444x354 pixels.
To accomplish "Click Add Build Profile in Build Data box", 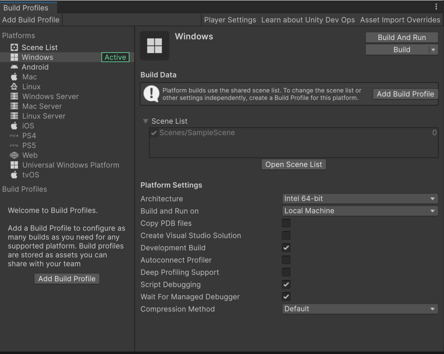I will [x=405, y=94].
